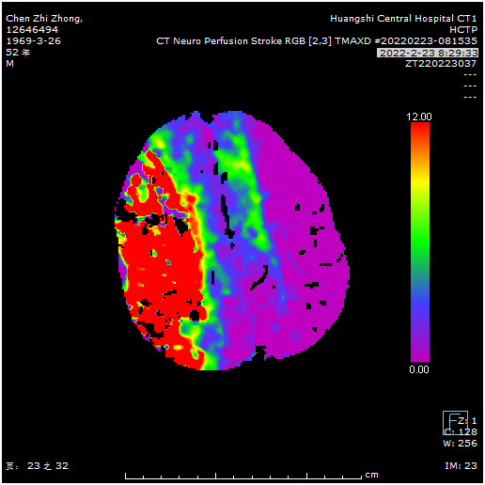Click the green middle of color bar
Viewport: 485px width, 485px height.
pyautogui.click(x=420, y=242)
